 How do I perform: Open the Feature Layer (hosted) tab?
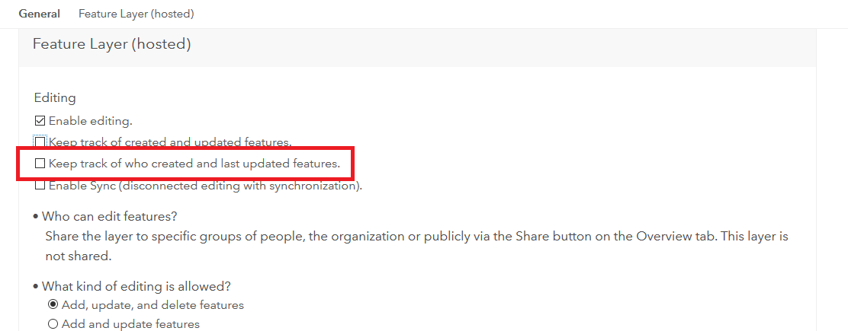136,14
